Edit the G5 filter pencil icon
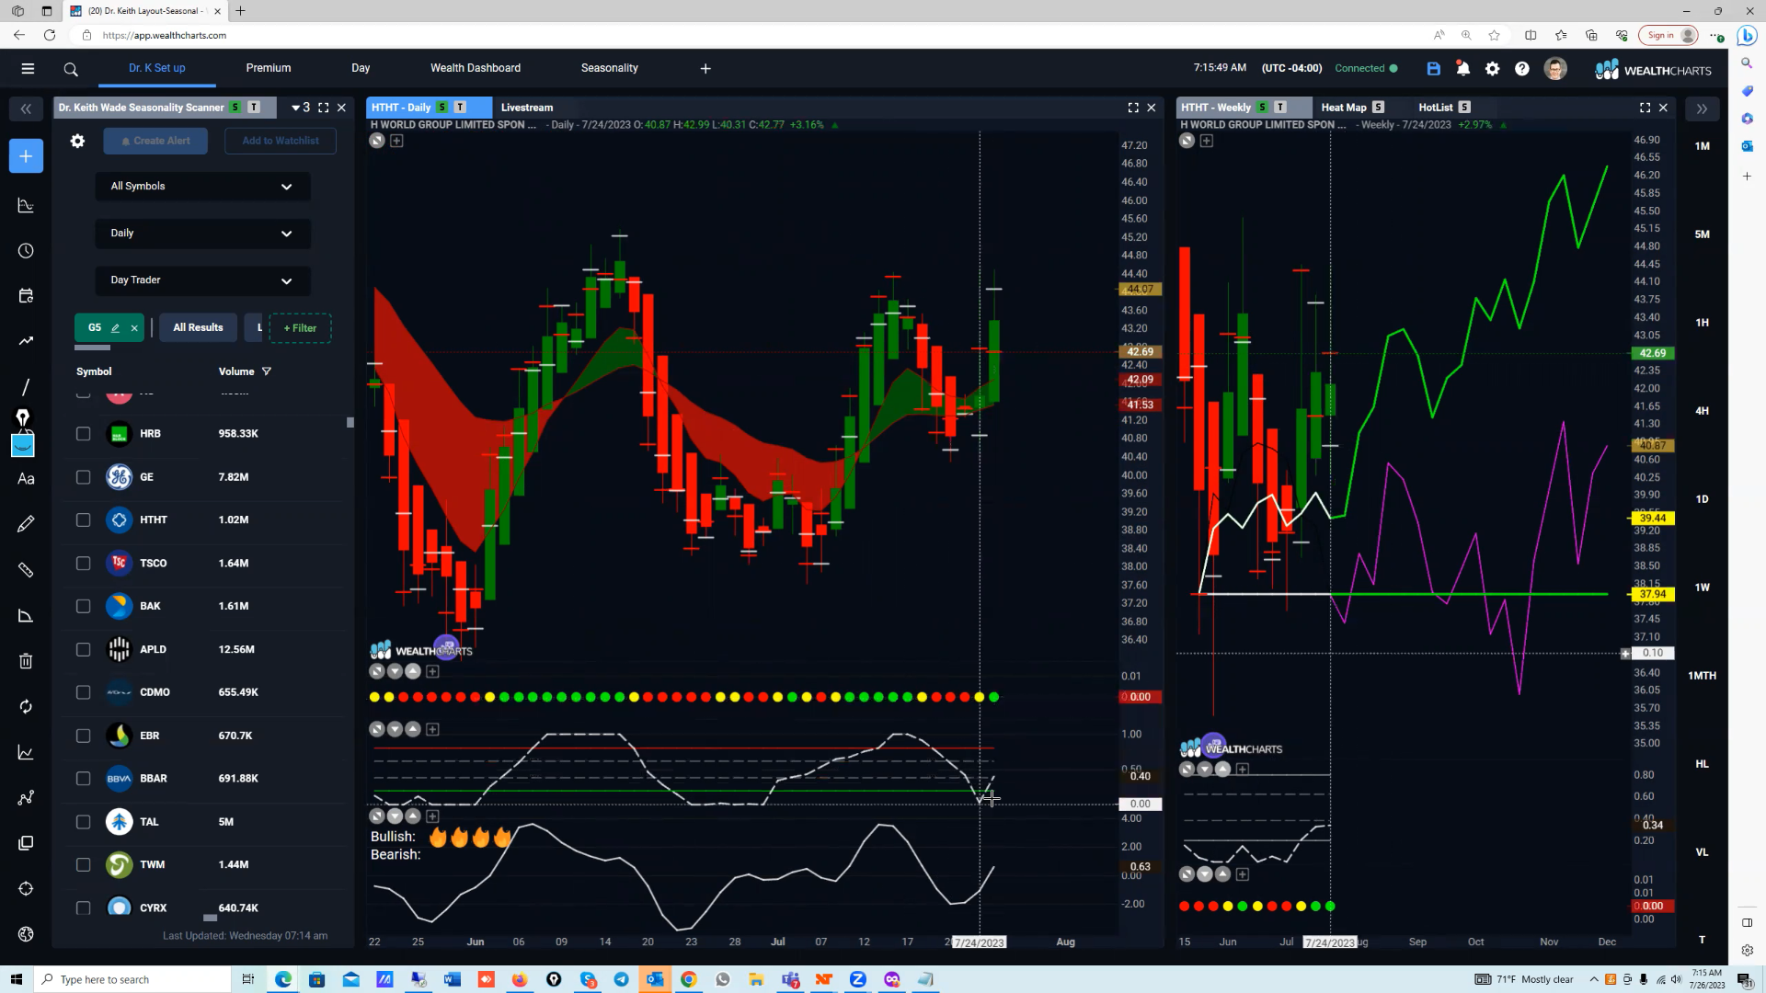Screen dimensions: 1766x993 pyautogui.click(x=115, y=328)
